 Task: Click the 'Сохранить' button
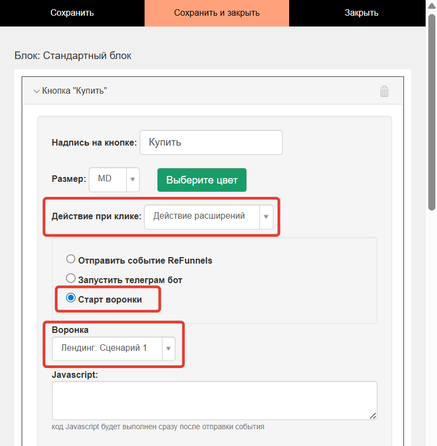point(71,12)
